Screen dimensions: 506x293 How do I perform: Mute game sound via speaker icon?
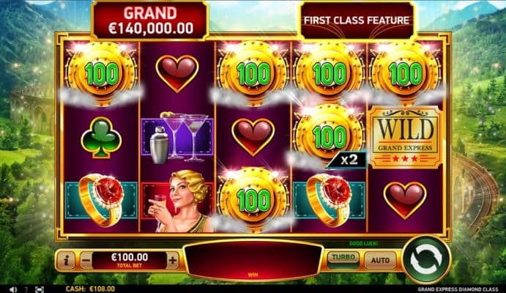tap(12, 289)
